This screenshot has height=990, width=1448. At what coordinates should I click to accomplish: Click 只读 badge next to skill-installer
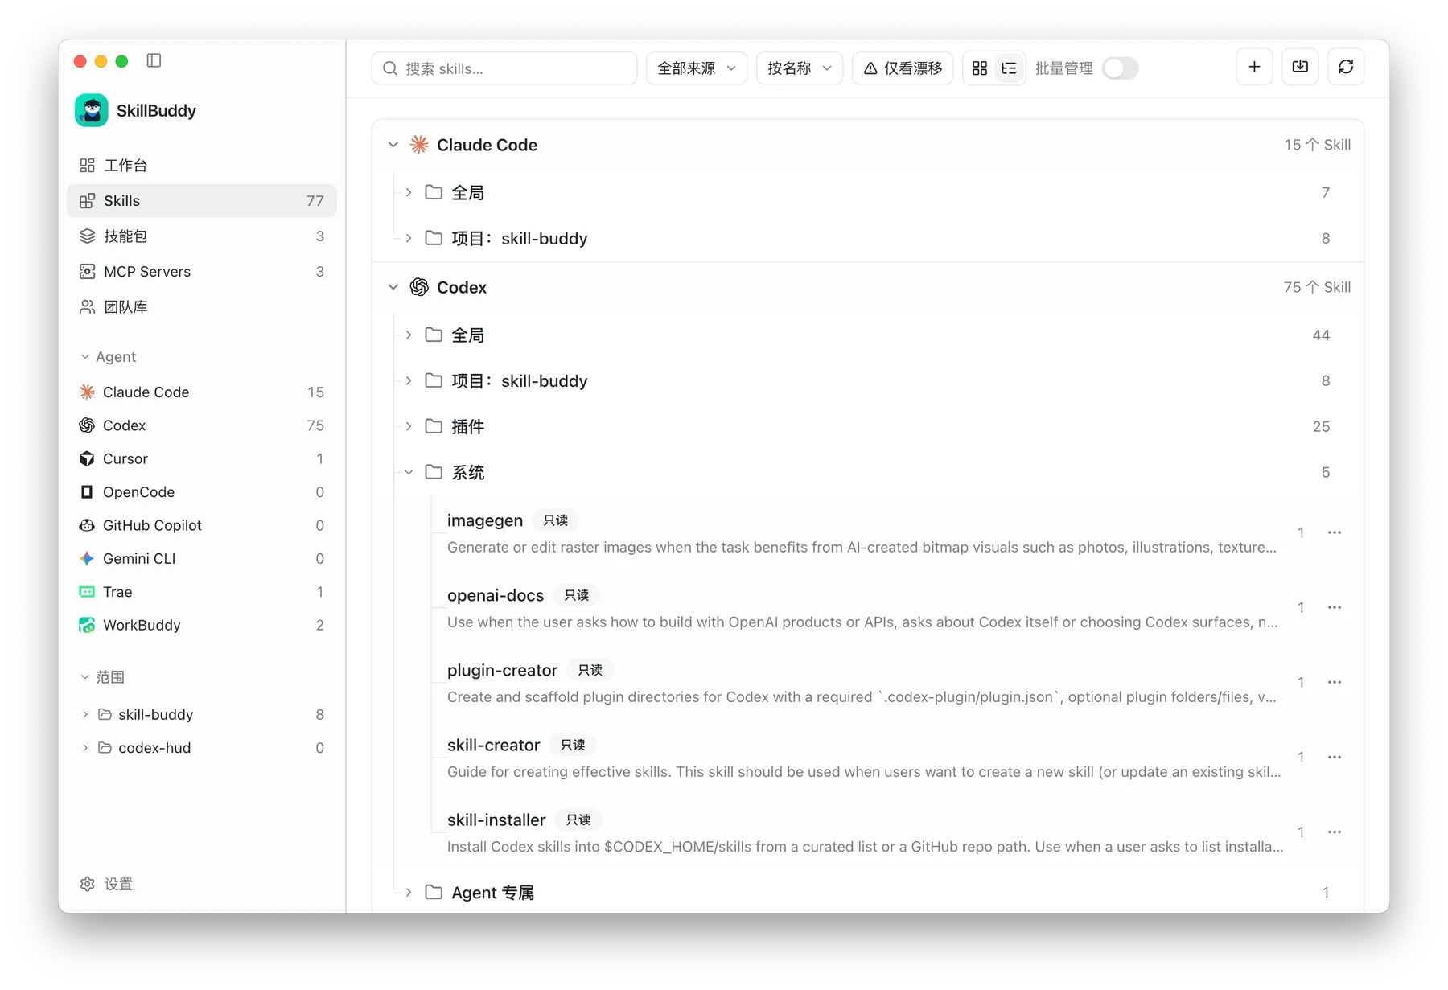tap(578, 820)
